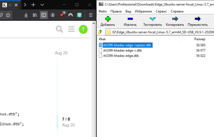214x137 pixels.
Task: Open the Файл menu
Action: click(102, 11)
